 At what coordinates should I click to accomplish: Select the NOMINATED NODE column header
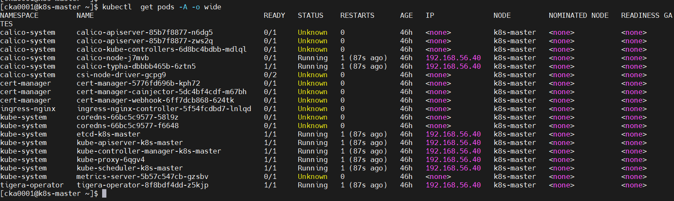(579, 15)
